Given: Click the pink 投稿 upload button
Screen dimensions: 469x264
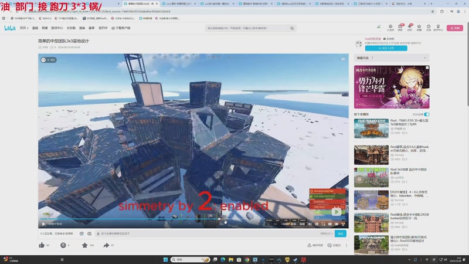Looking at the screenshot, I should 455,28.
